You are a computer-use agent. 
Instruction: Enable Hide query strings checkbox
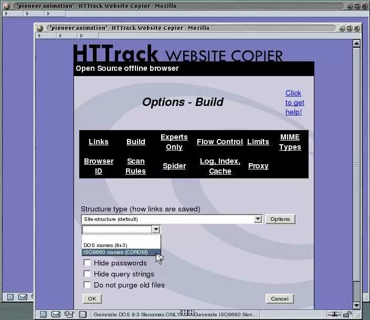click(x=87, y=274)
